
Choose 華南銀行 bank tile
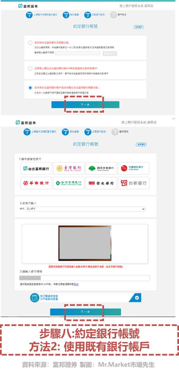[x=36, y=183]
